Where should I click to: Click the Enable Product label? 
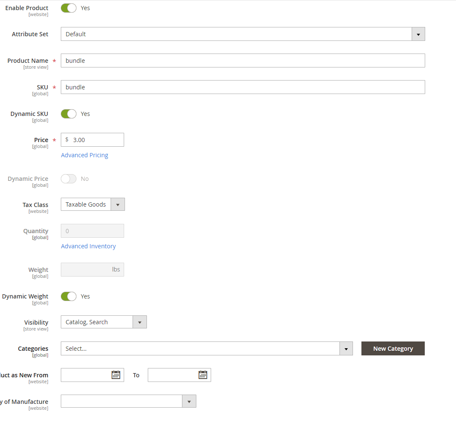click(x=27, y=8)
